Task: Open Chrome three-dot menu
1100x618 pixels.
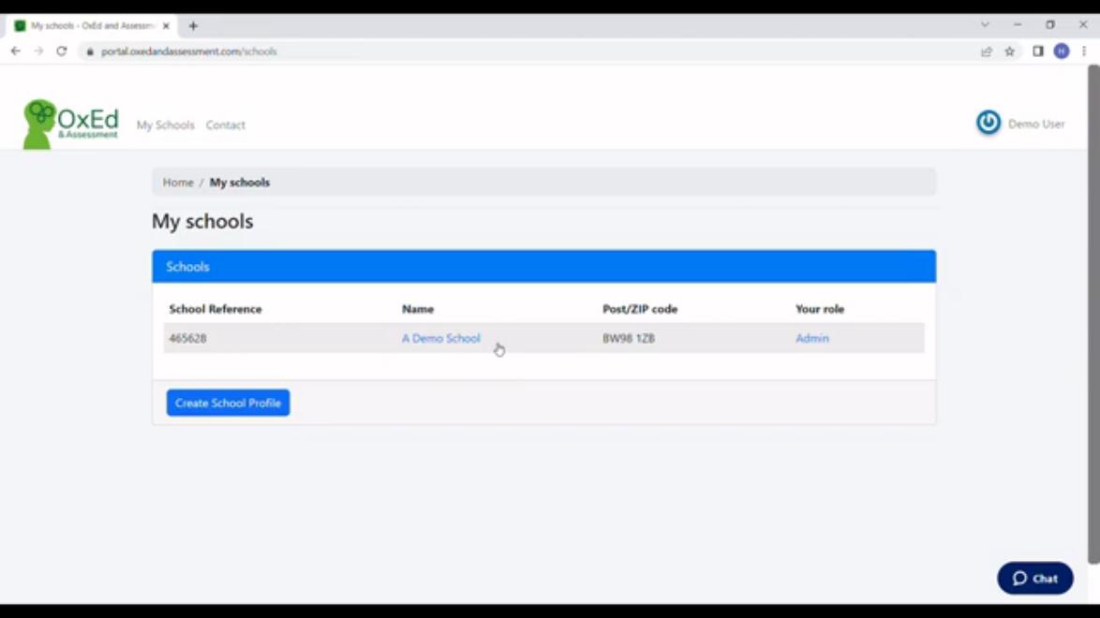Action: 1084,51
